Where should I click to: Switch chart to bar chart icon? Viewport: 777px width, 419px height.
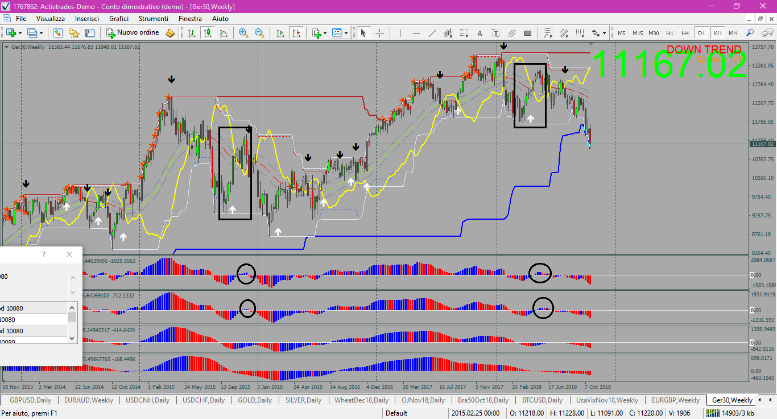(x=192, y=33)
